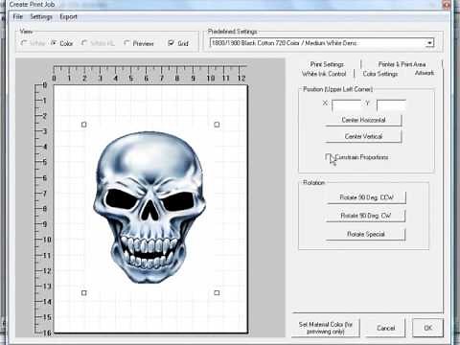Select the top-left artwork resize handle
The height and width of the screenshot is (345, 460).
tap(84, 125)
